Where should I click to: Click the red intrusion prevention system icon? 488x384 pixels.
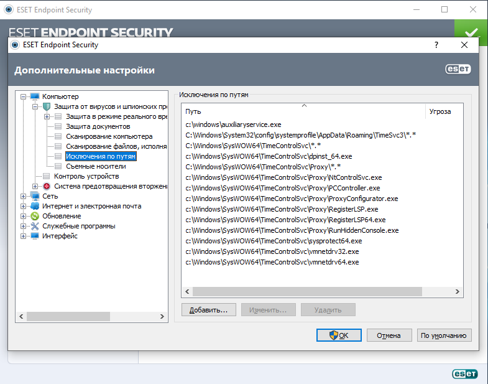tap(47, 186)
